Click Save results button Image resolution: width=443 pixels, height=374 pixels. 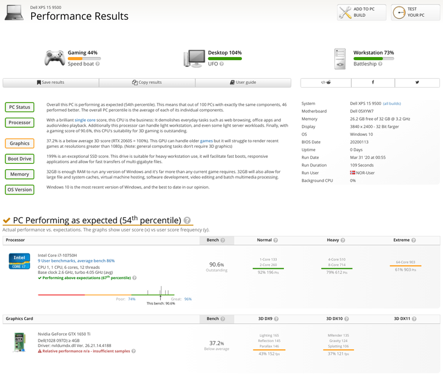coord(51,82)
